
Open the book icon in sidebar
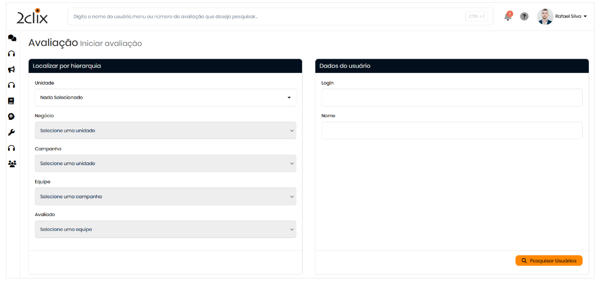coord(11,101)
